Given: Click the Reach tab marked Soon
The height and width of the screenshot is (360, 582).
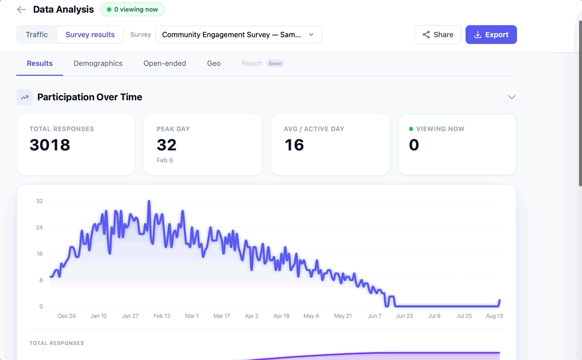Looking at the screenshot, I should [263, 64].
